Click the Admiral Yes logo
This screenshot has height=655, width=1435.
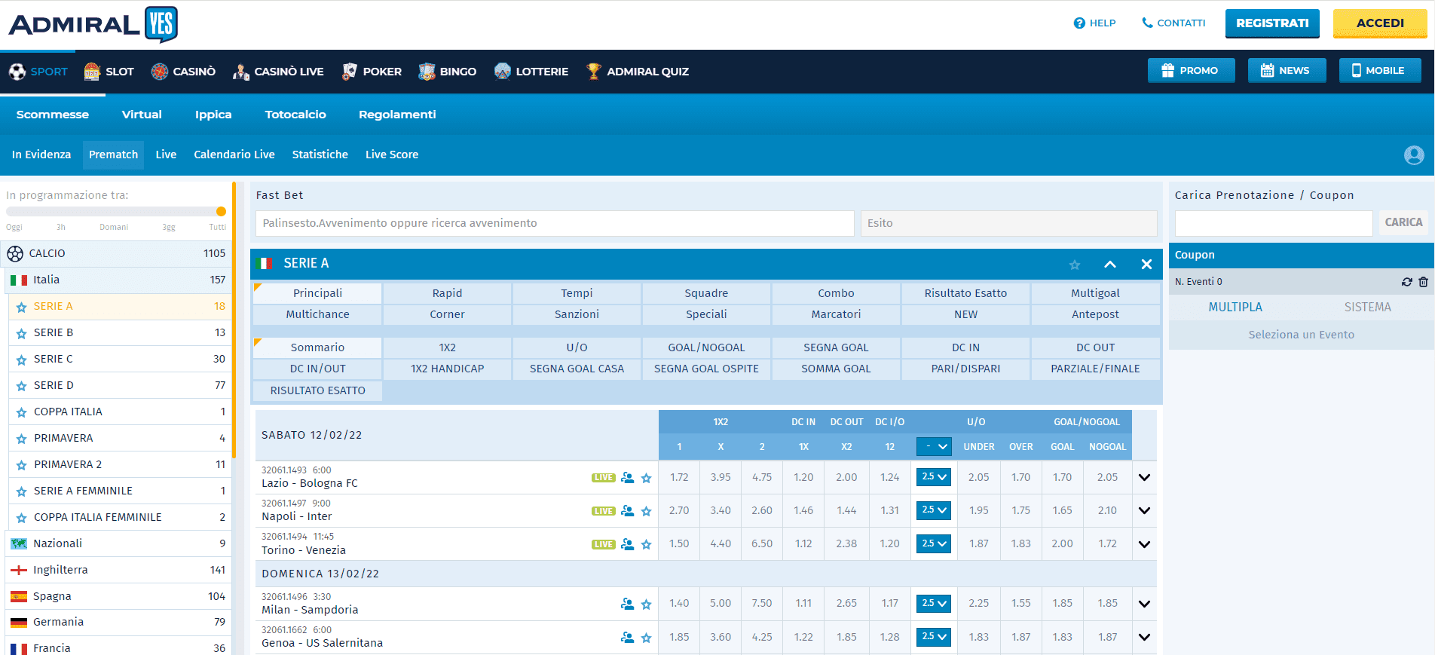[x=93, y=24]
